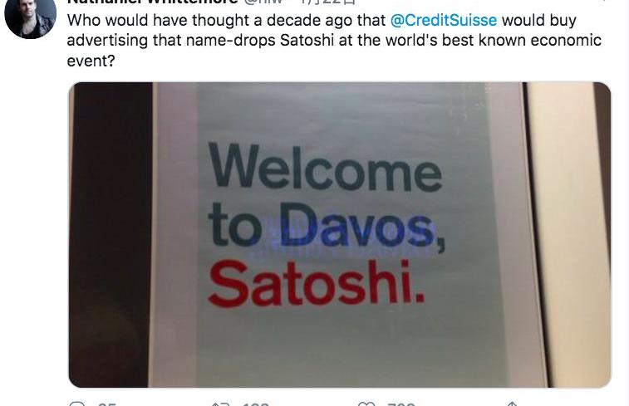This screenshot has width=629, height=406.
Task: Click the reply count number
Action: (106, 404)
